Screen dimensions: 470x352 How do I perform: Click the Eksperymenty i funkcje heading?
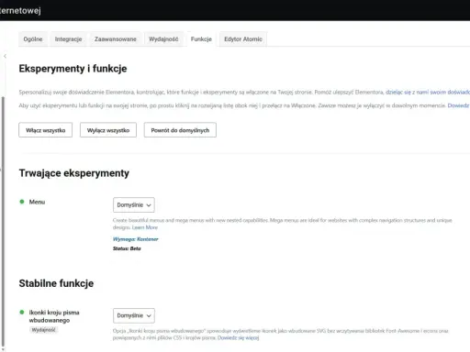coord(73,69)
